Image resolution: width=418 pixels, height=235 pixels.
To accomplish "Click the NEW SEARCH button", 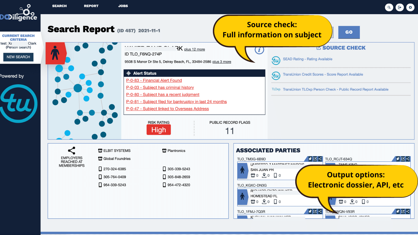I will click(18, 57).
